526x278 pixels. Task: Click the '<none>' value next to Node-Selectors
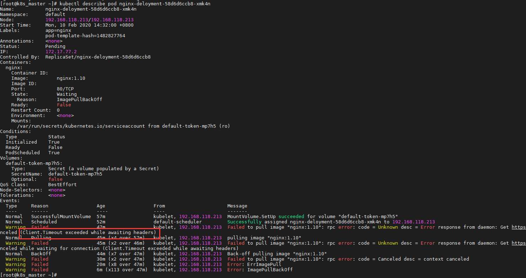point(57,190)
